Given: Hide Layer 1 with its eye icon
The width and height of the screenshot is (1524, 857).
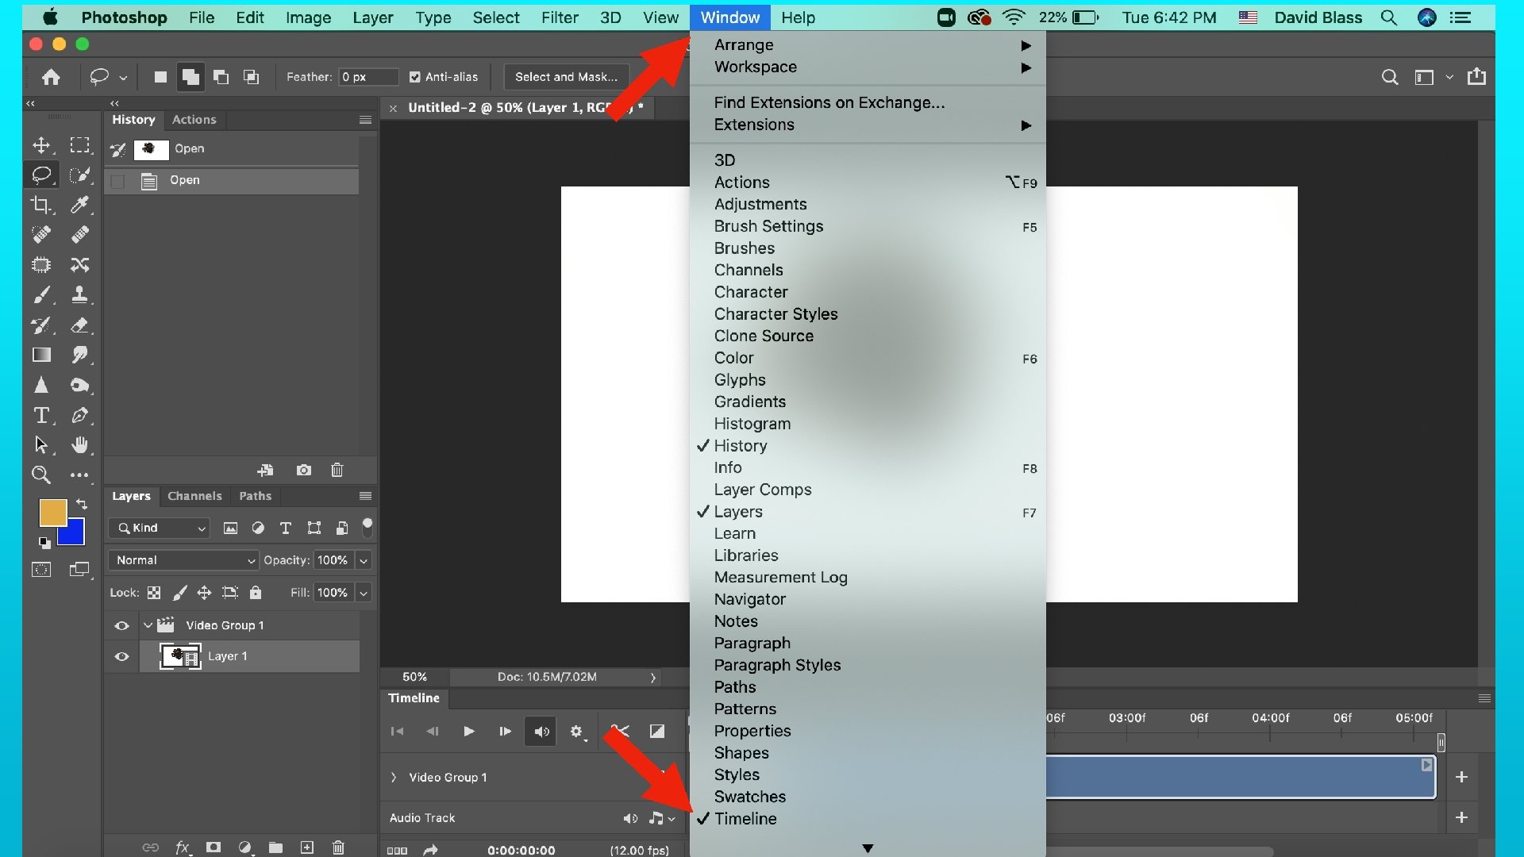Looking at the screenshot, I should pos(121,656).
